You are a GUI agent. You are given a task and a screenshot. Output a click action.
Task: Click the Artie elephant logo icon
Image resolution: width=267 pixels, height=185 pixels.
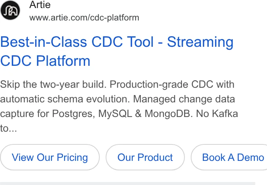10,10
